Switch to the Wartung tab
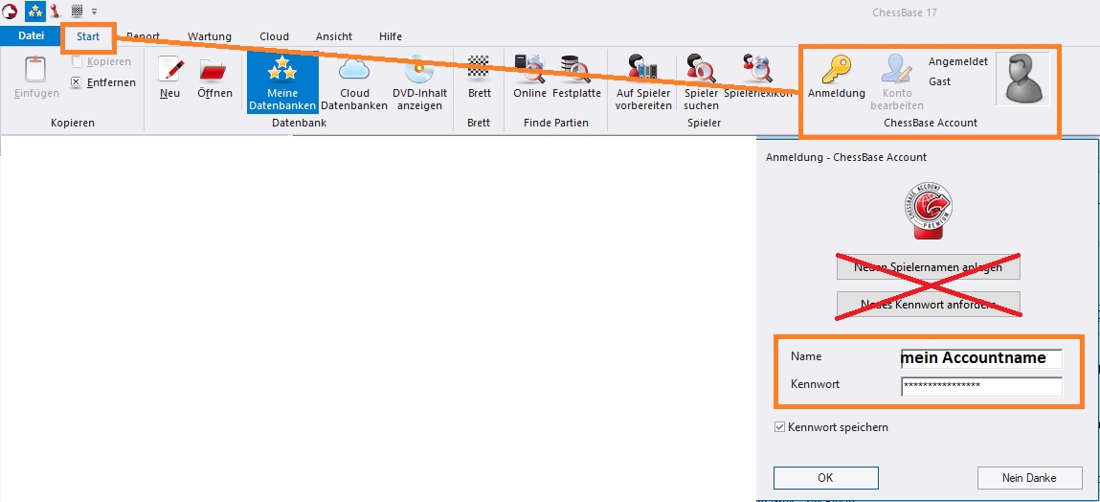 tap(209, 36)
